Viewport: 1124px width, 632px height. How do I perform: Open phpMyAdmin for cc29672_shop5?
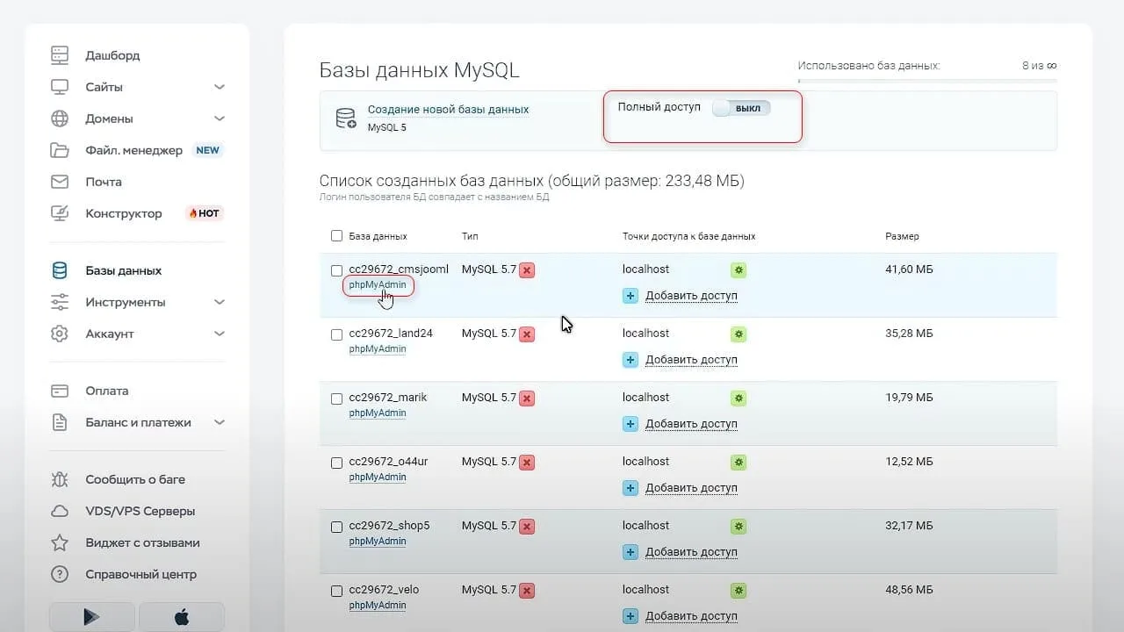pyautogui.click(x=378, y=541)
